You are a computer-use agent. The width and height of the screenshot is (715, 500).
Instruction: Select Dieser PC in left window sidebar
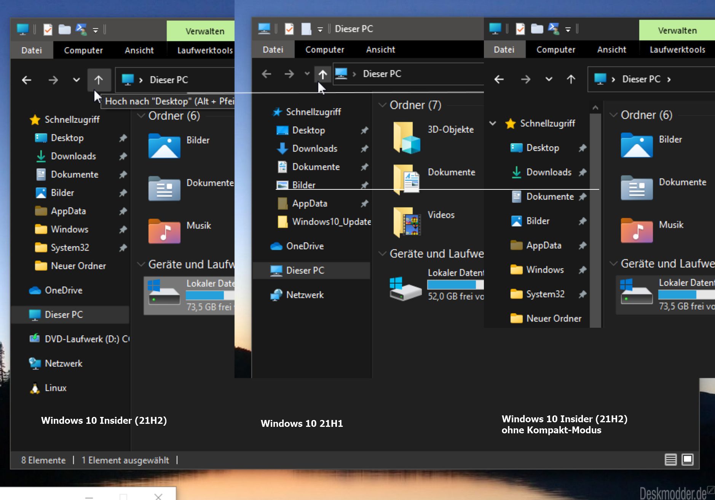click(x=70, y=315)
